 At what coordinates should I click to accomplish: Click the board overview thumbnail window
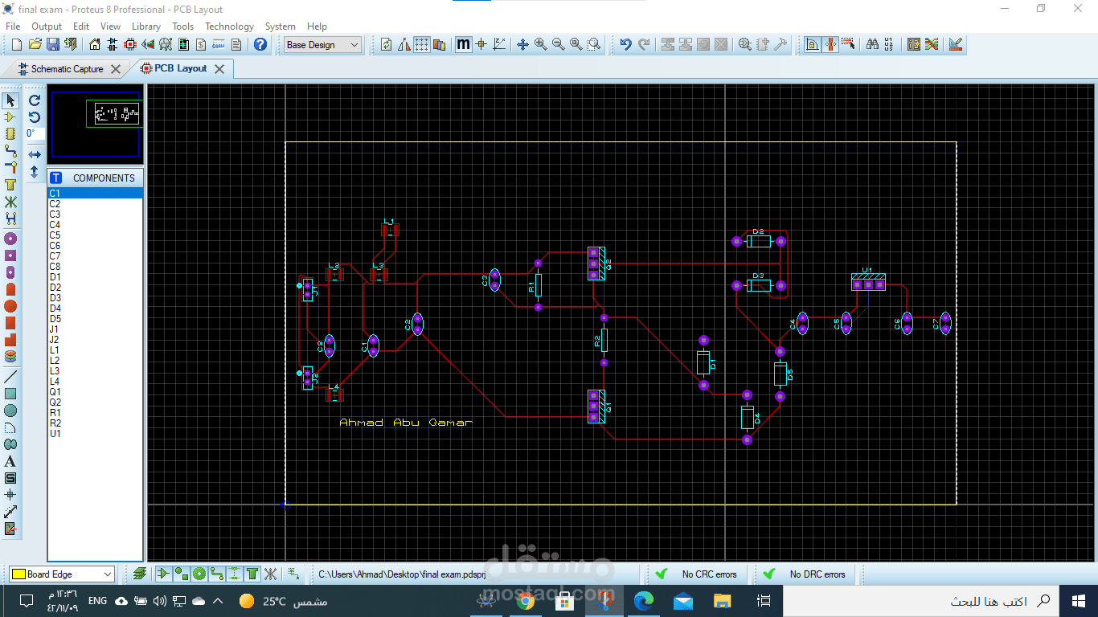[95, 124]
